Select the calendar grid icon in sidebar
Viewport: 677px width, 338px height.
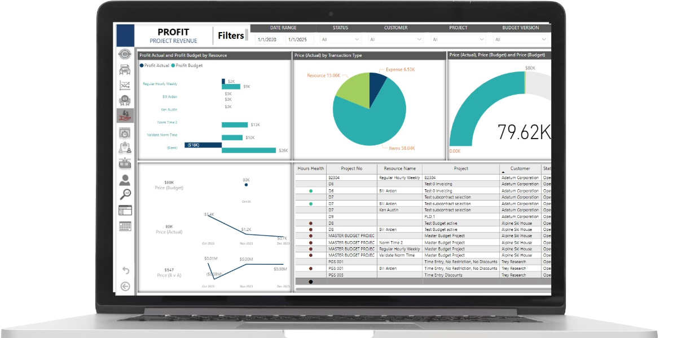(125, 226)
